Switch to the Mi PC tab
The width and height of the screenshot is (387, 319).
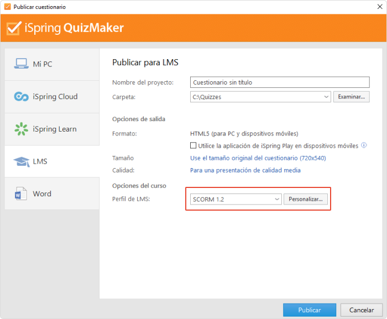52,64
